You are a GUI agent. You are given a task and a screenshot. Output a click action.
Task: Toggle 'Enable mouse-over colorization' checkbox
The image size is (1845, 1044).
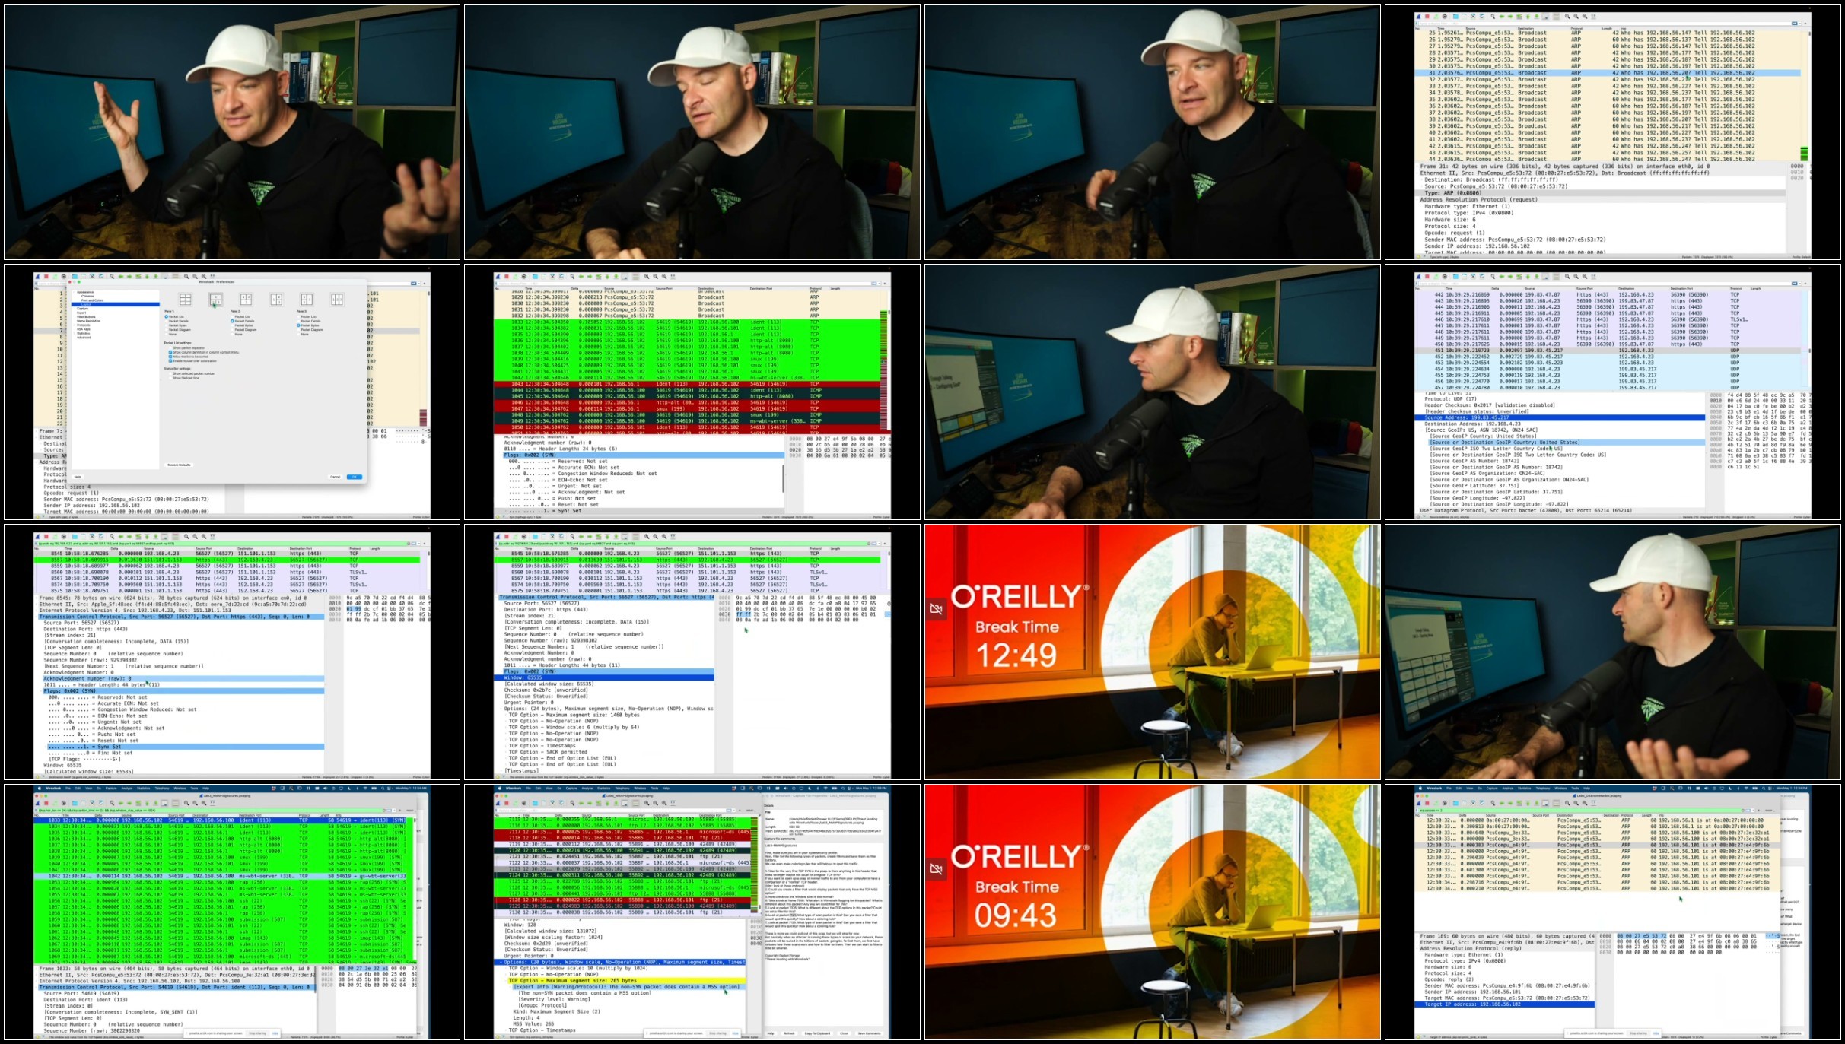click(170, 361)
